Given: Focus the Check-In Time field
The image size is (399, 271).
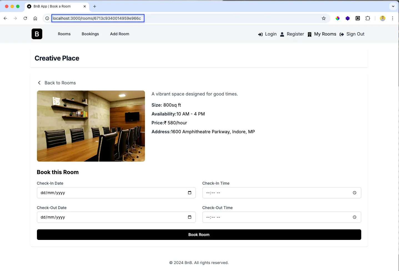Looking at the screenshot, I should point(282,193).
